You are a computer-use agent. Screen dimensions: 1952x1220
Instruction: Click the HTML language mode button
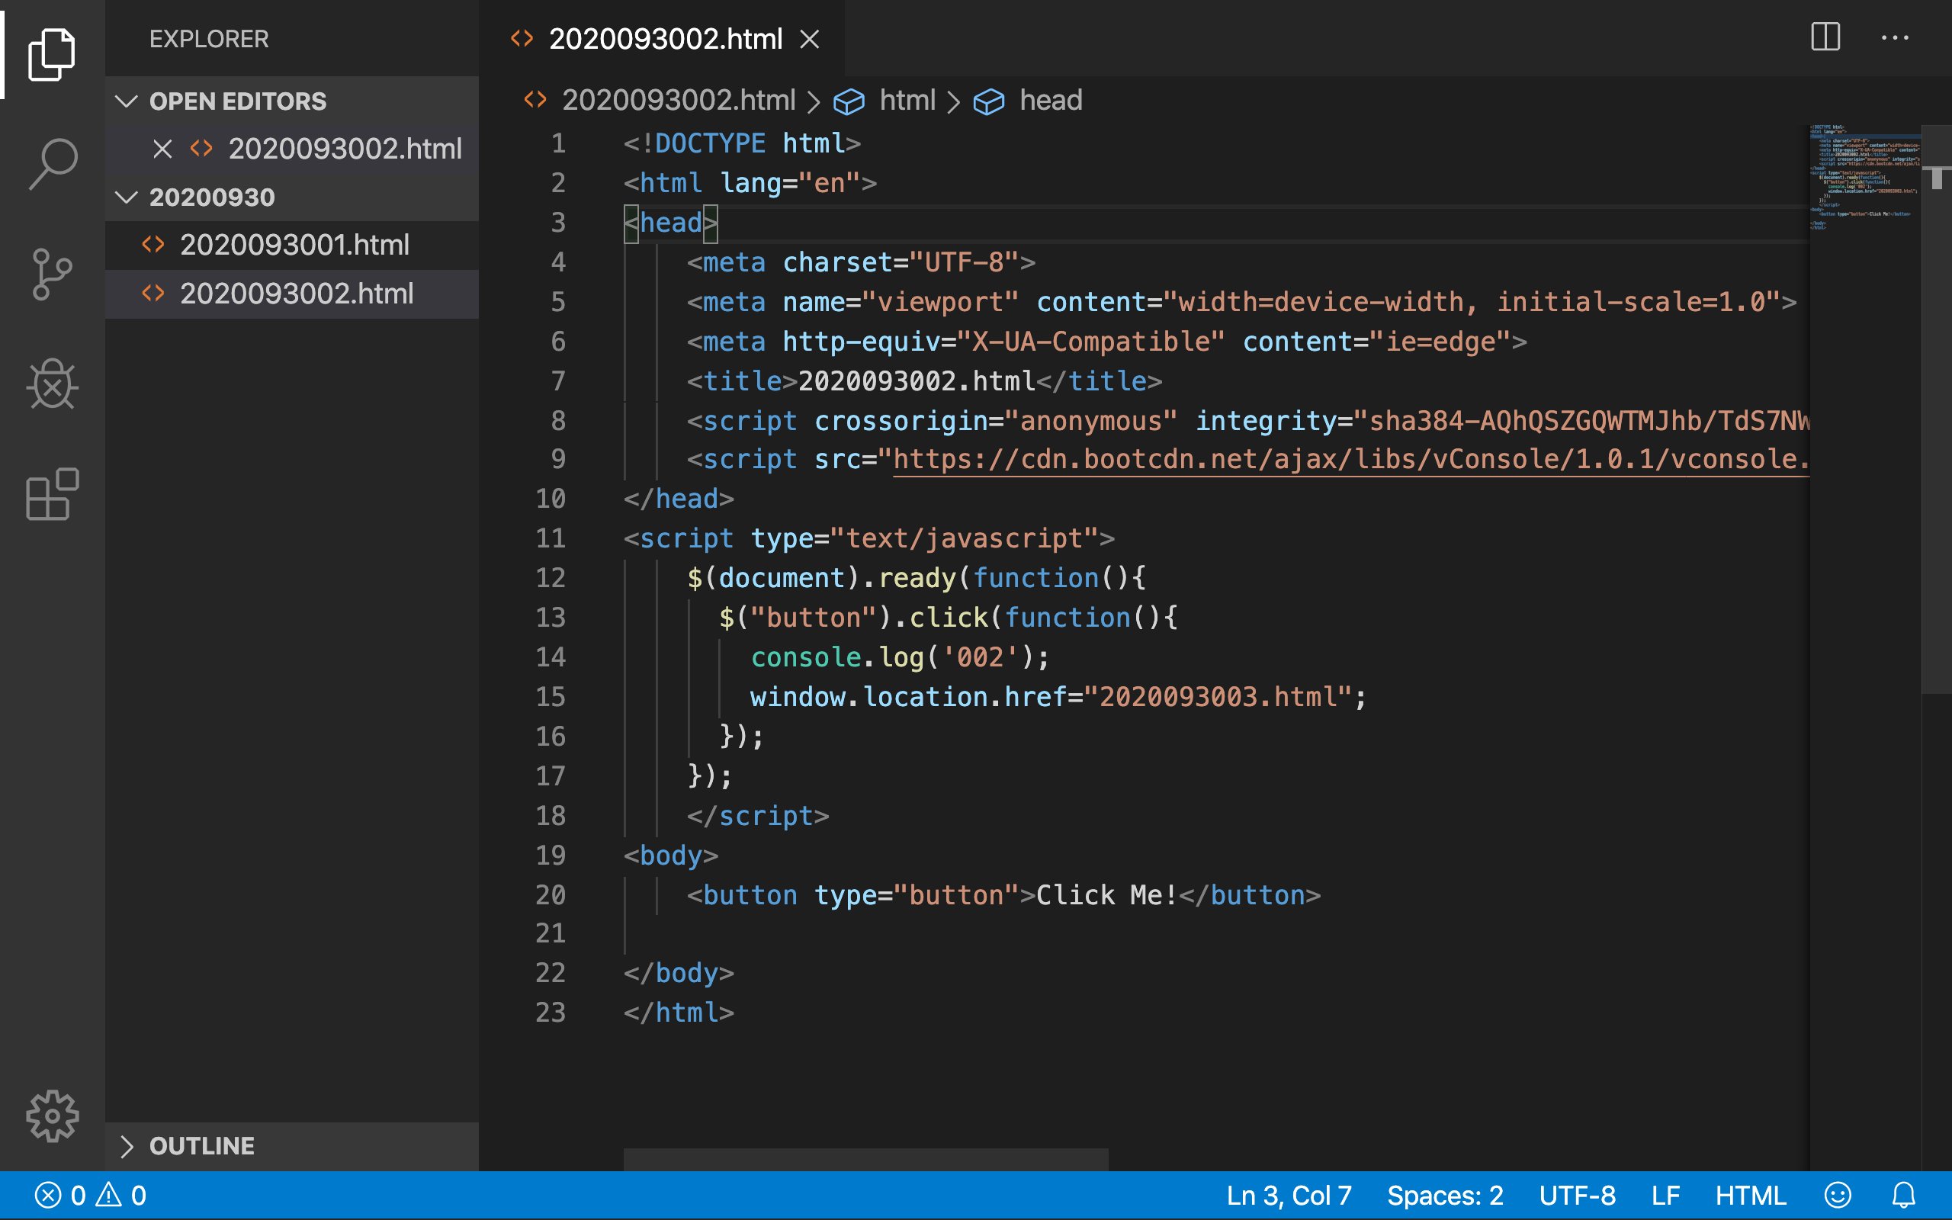coord(1751,1195)
